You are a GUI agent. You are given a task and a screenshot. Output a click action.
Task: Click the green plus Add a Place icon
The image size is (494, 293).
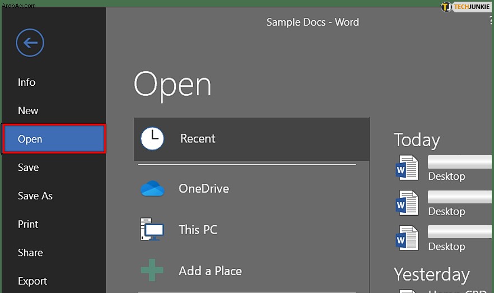152,270
